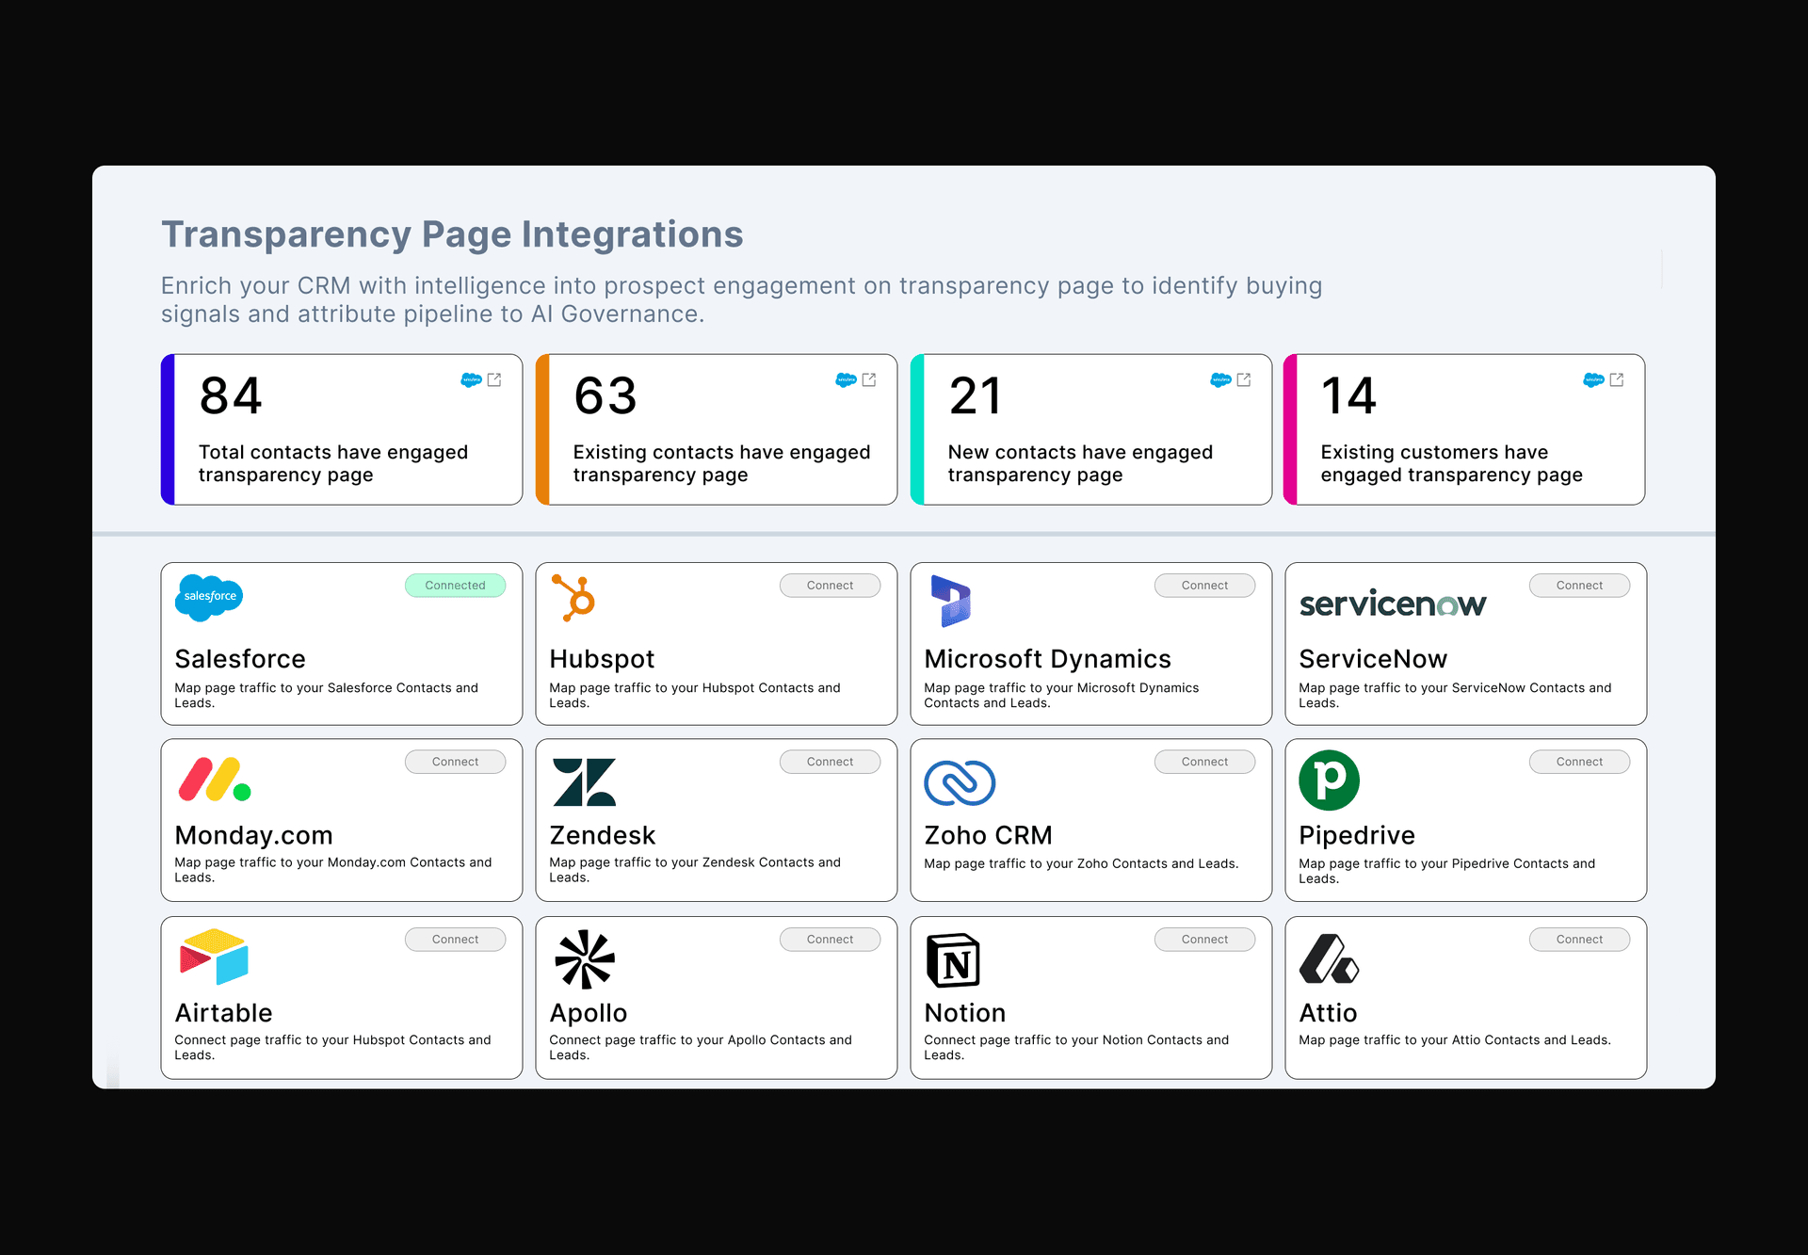Click the Airtable card title

223,1013
